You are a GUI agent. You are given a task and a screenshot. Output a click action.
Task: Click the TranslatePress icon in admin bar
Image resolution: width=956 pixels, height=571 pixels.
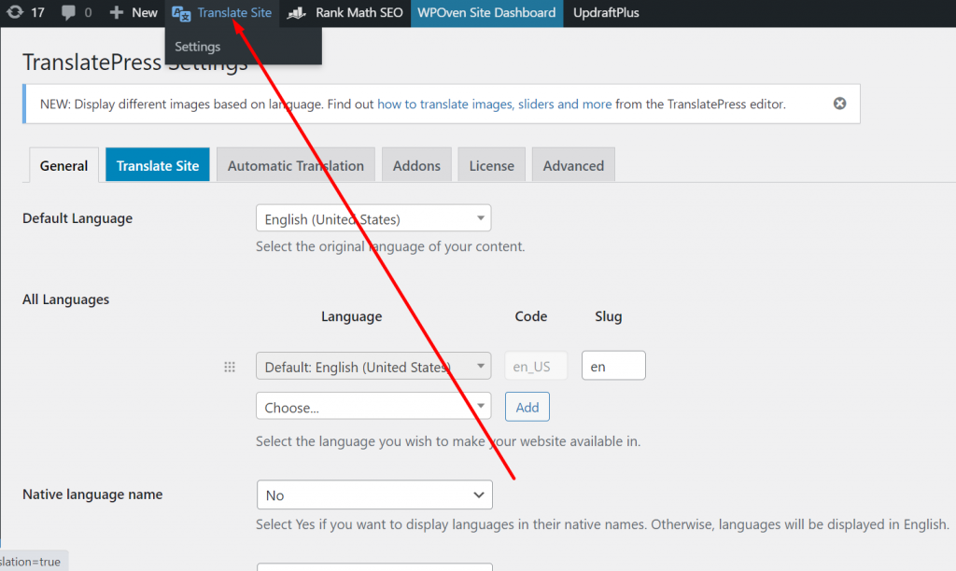181,13
